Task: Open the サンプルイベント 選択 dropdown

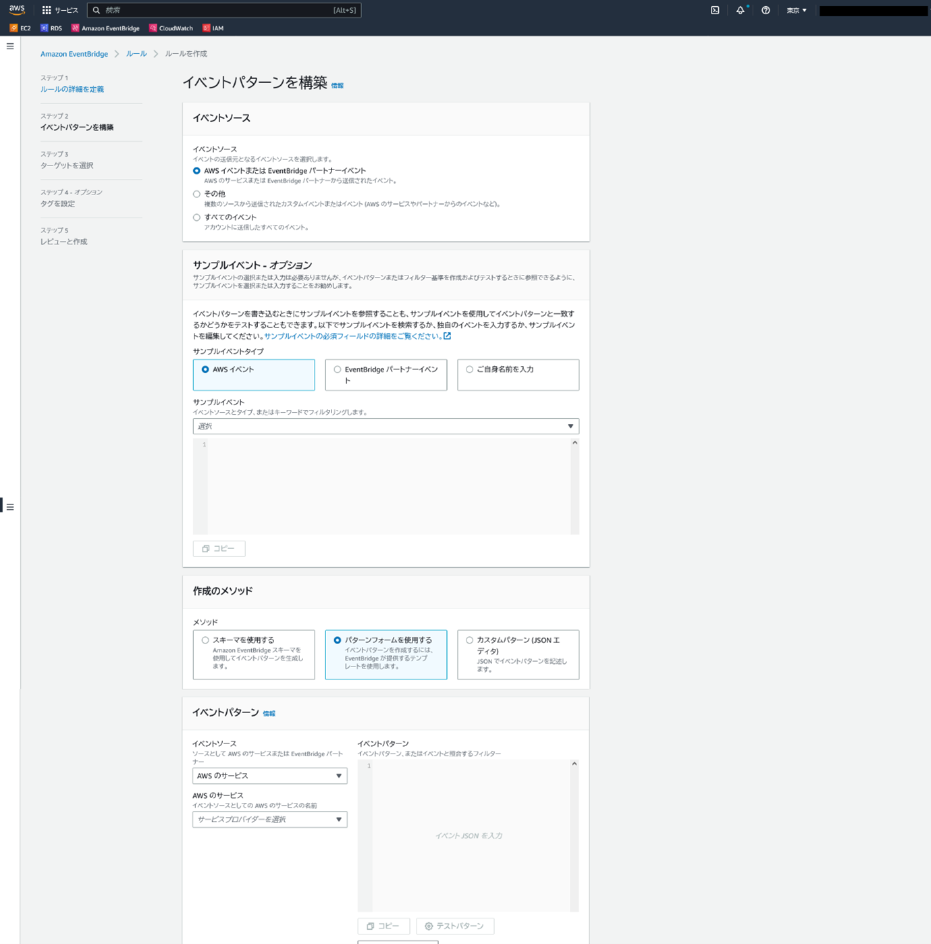Action: pos(386,426)
